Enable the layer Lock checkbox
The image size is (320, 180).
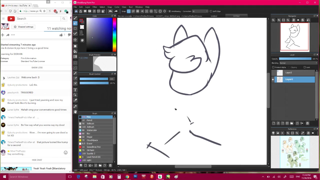tap(304, 67)
